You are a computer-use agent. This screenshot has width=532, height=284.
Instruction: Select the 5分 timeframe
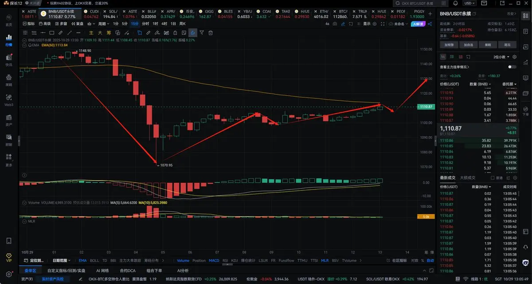click(125, 24)
